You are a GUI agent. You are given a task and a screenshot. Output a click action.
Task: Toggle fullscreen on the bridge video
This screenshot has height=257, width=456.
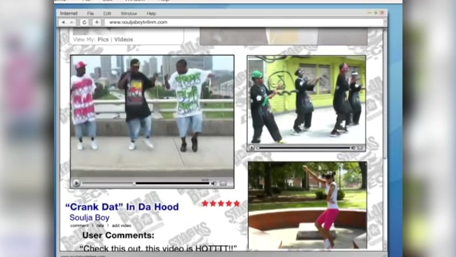[223, 183]
